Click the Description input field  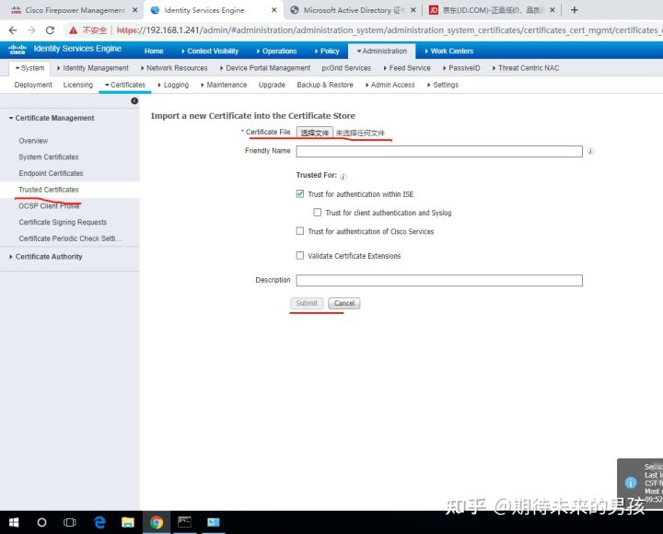click(x=439, y=280)
